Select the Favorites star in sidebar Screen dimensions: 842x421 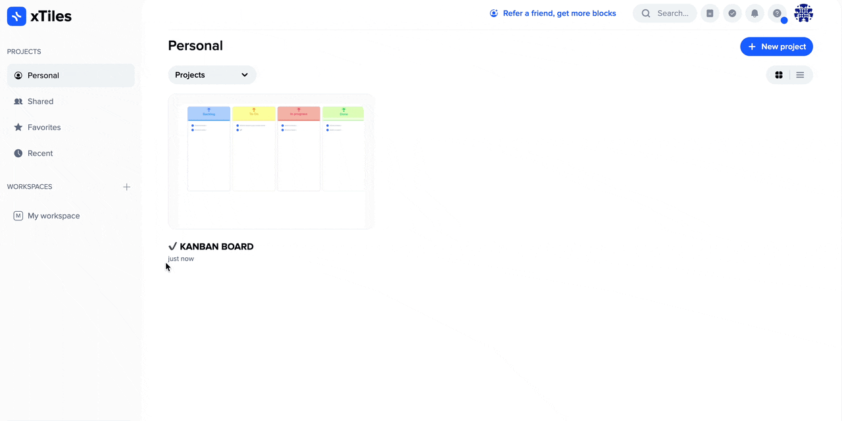44,127
